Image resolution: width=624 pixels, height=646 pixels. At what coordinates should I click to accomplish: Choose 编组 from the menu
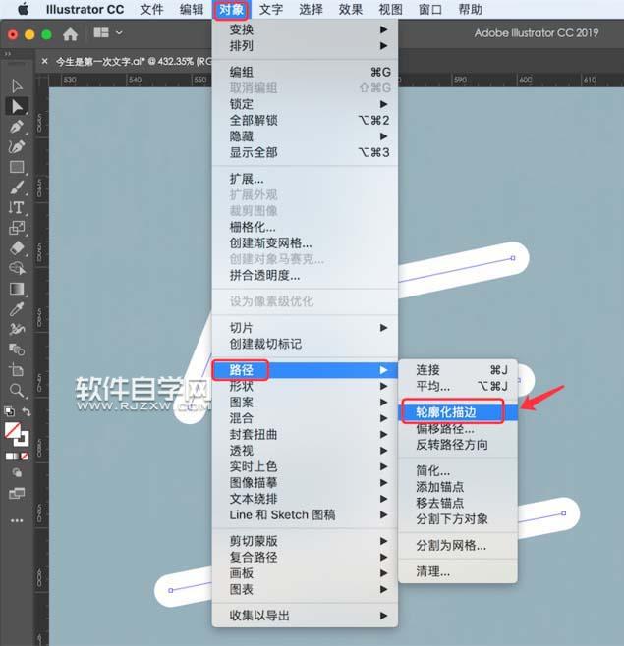tap(305, 72)
